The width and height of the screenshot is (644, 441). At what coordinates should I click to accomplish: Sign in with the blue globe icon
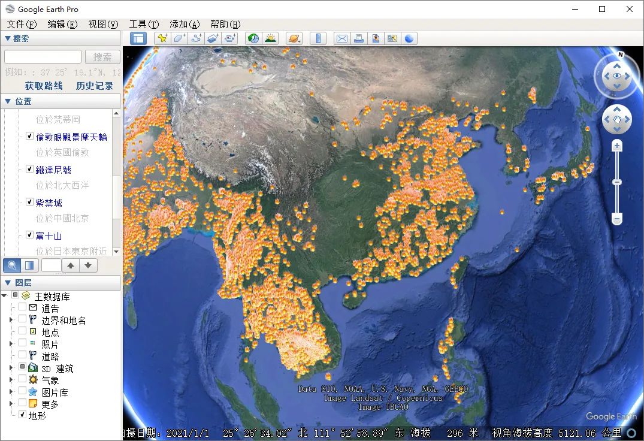click(409, 38)
